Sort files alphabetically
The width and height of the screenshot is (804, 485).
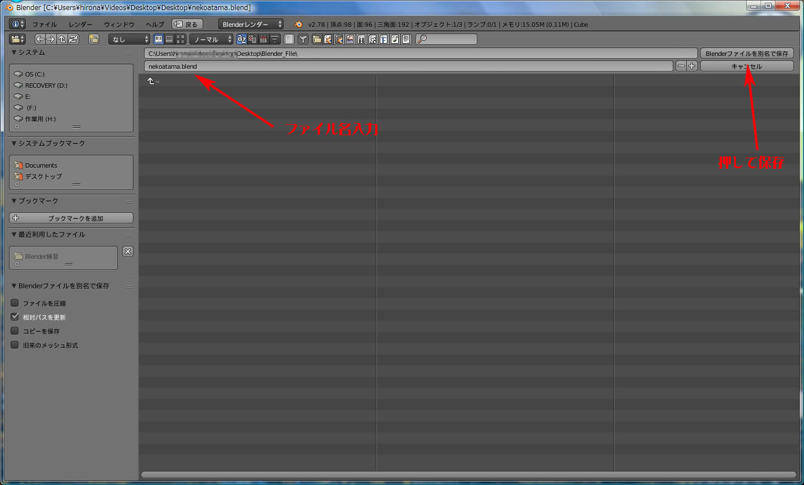[242, 39]
